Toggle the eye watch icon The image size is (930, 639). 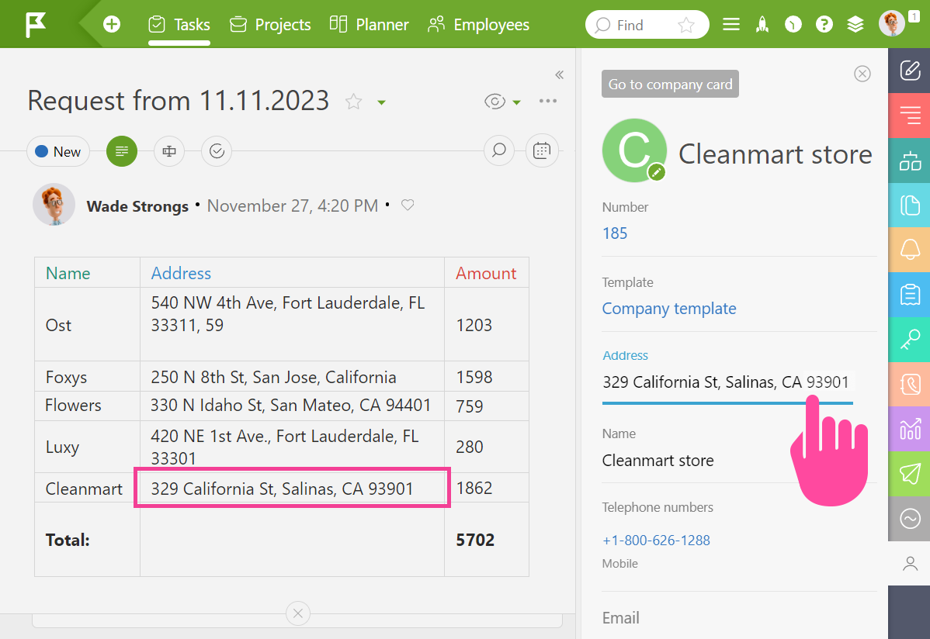click(x=494, y=102)
